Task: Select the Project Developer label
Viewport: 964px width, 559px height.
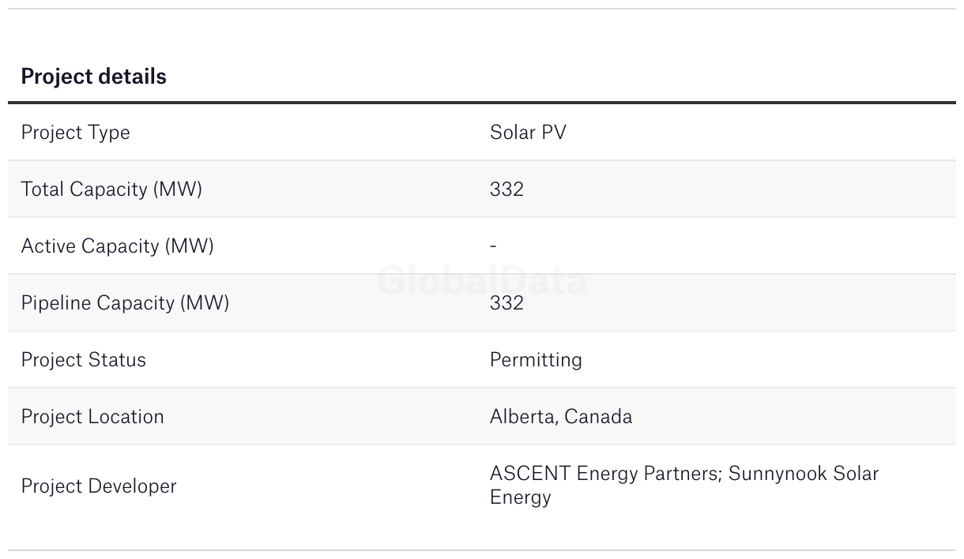Action: [x=99, y=486]
